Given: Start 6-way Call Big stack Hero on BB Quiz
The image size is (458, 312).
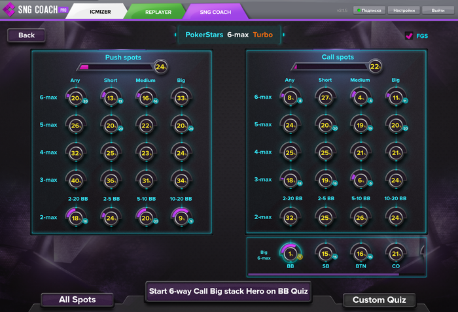Looking at the screenshot, I should point(228,291).
